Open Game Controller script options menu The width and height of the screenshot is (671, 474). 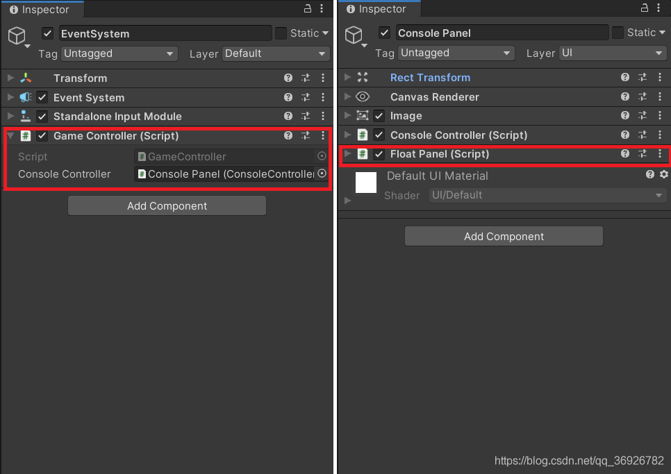pos(323,135)
